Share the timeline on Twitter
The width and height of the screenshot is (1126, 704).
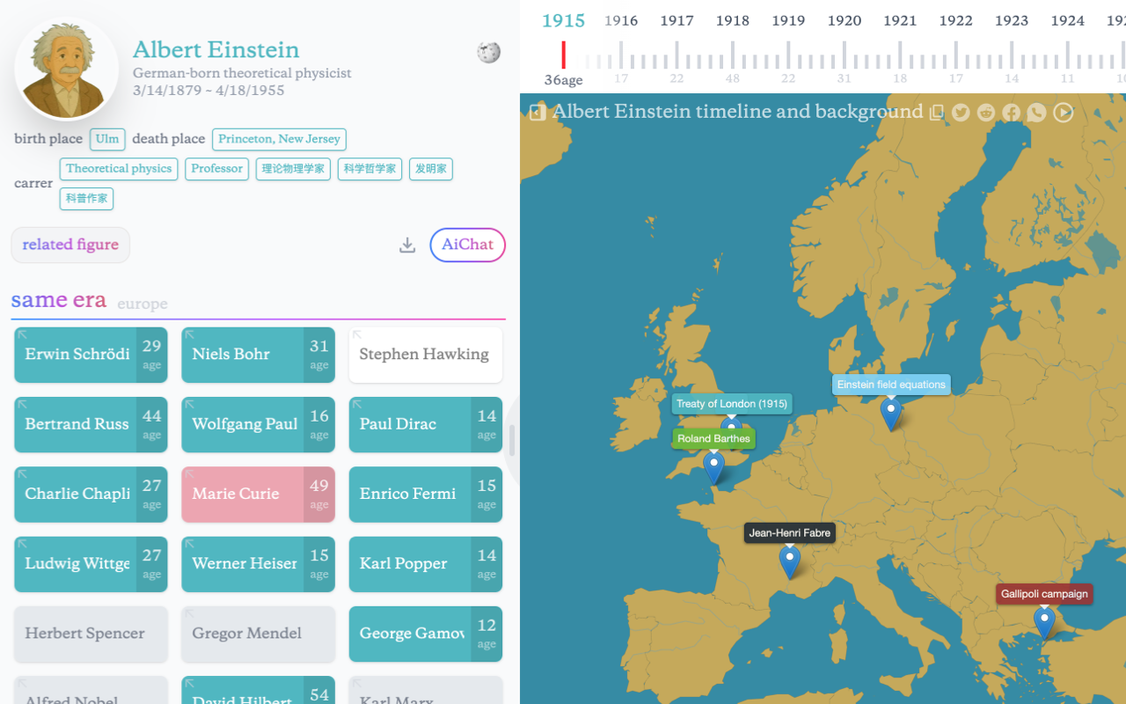tap(960, 112)
